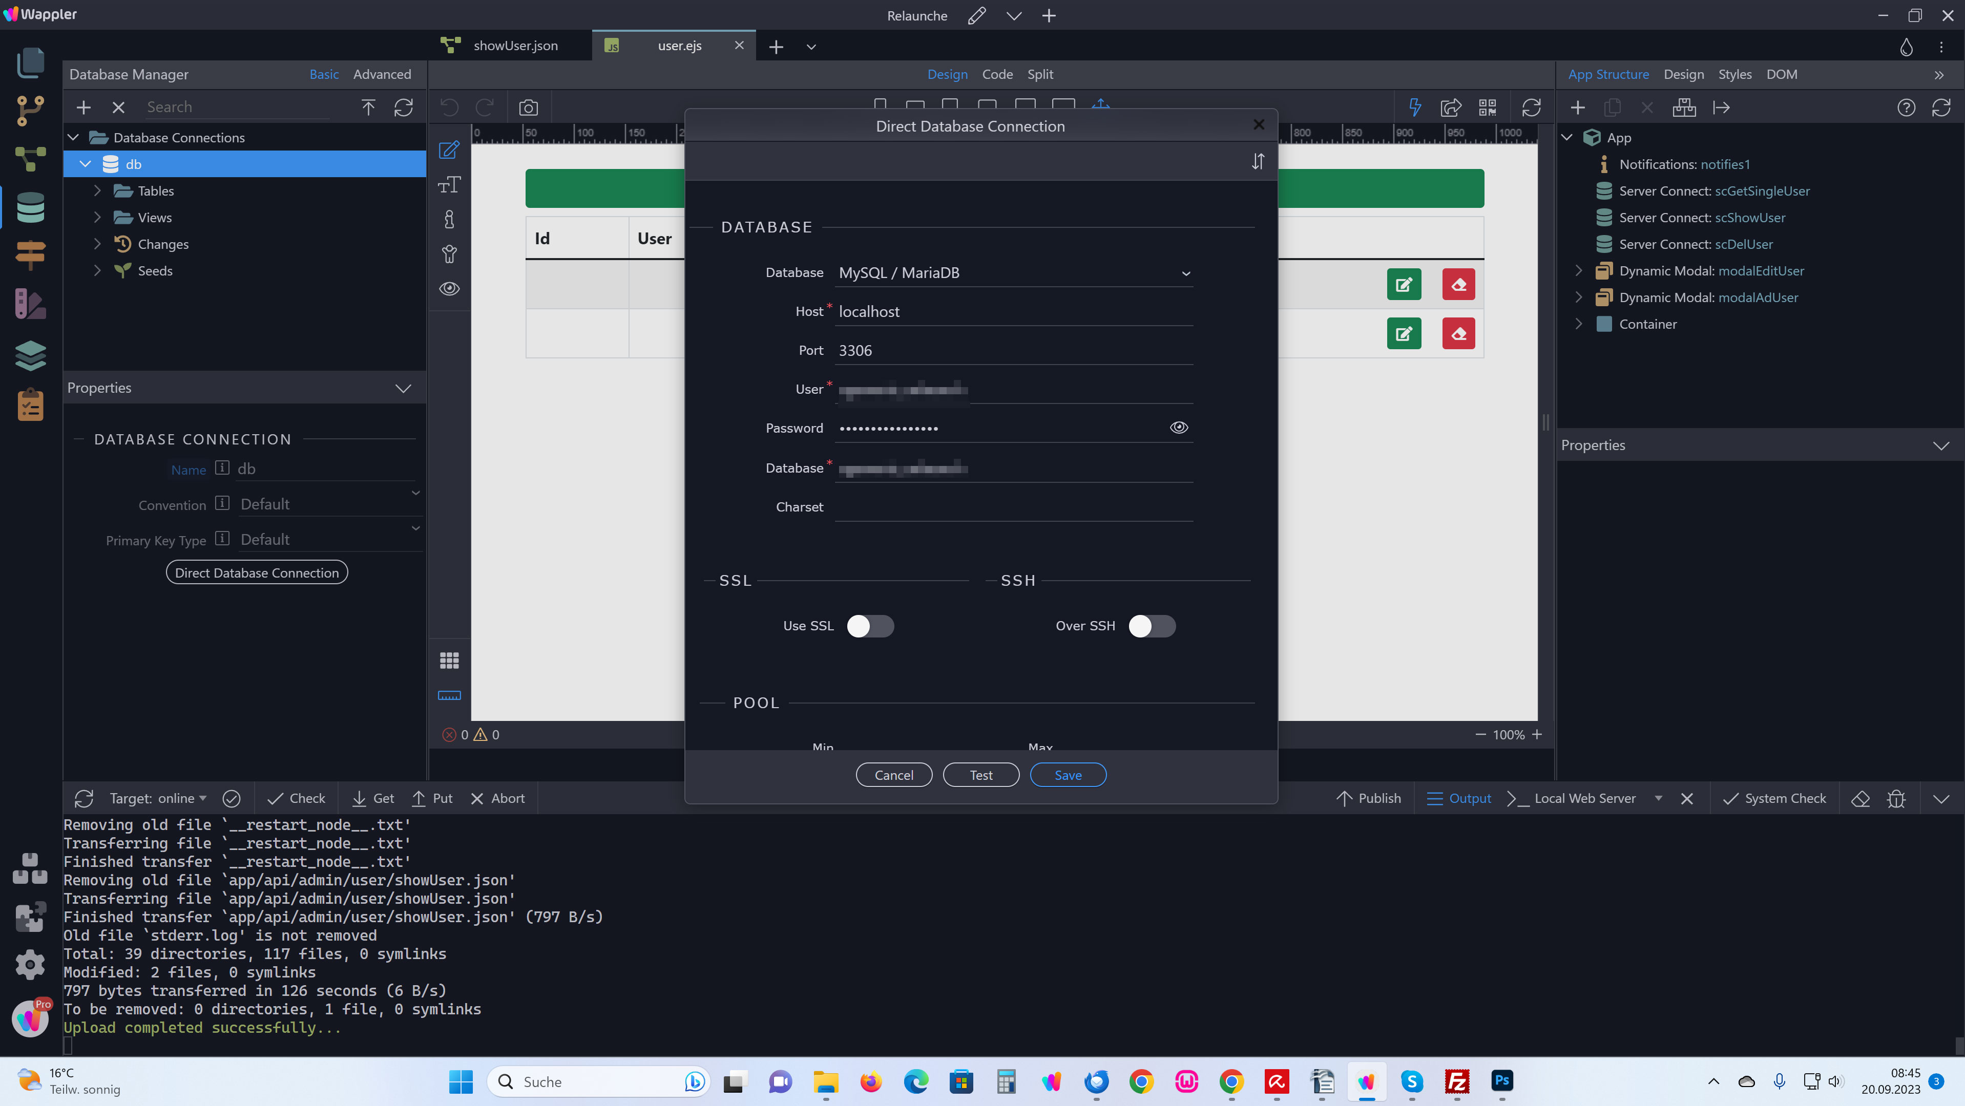Click the refresh database connections icon
Viewport: 1965px width, 1106px height.
404,108
